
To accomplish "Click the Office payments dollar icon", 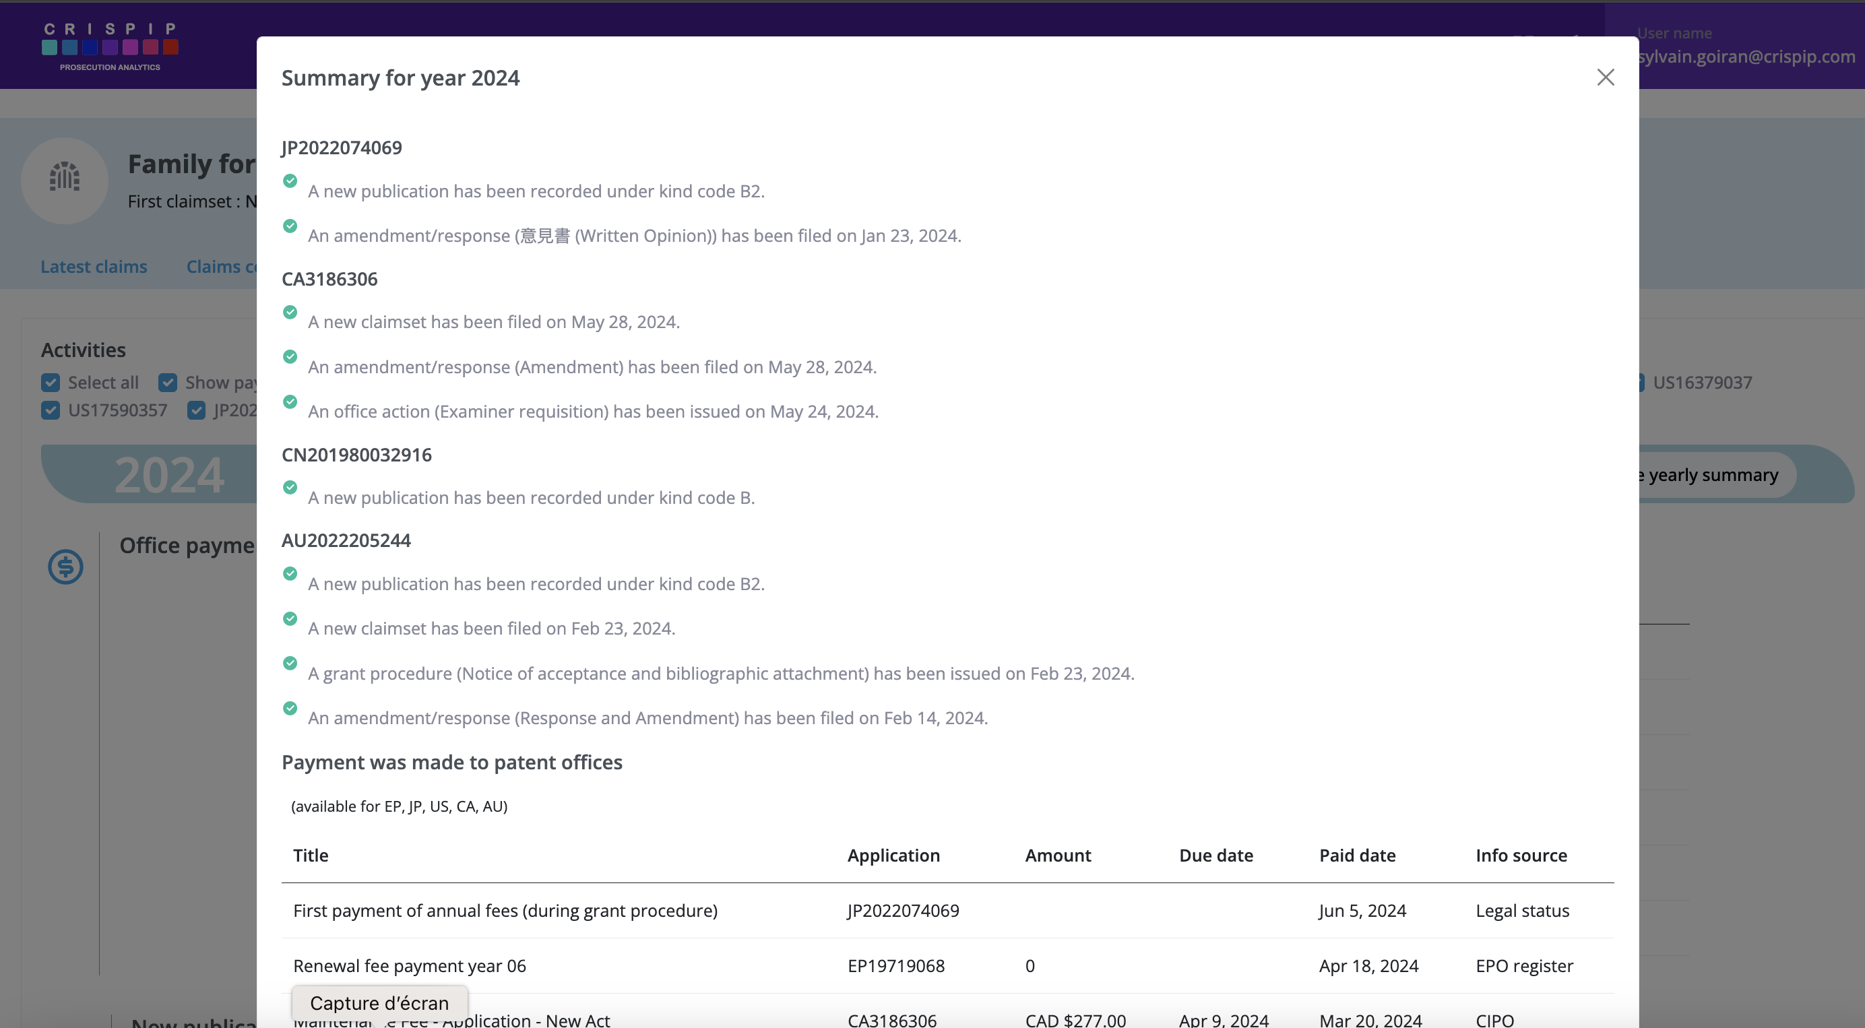I will [x=65, y=567].
